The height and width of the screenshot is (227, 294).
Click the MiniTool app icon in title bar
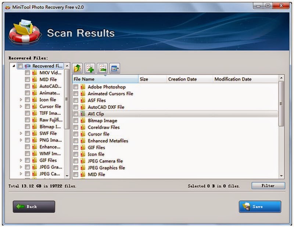8,7
